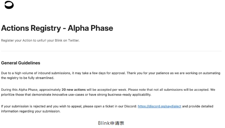225x128 pixels.
Task: Click the word 'Blink' in the subtitle
Action: point(59,41)
